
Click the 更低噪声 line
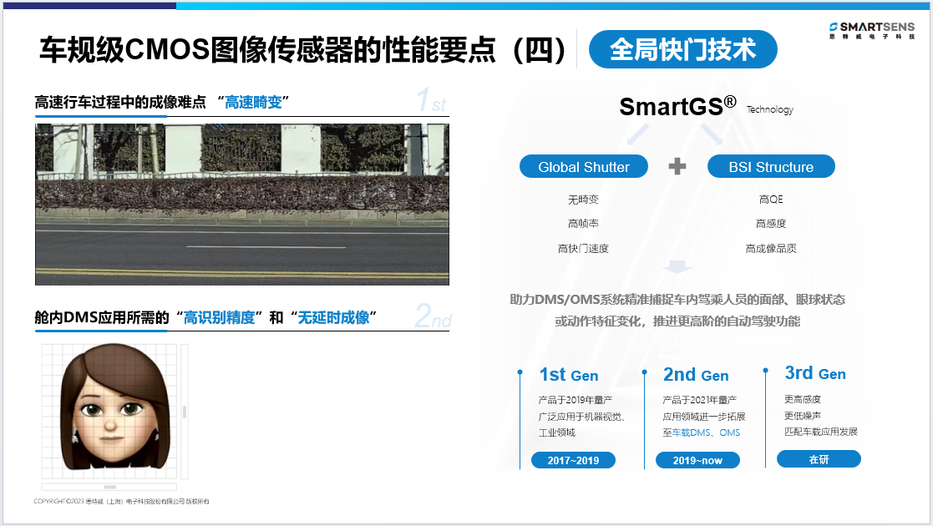pyautogui.click(x=803, y=415)
